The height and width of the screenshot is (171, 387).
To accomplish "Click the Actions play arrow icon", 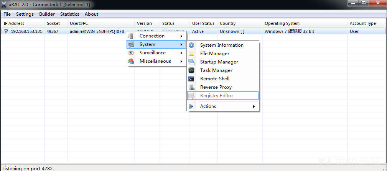I will pos(191,106).
